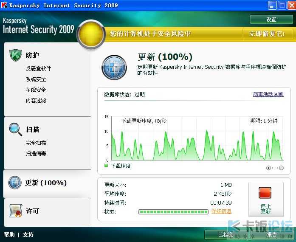
Task: Click 已检测 detected button
Action: tap(226, 235)
